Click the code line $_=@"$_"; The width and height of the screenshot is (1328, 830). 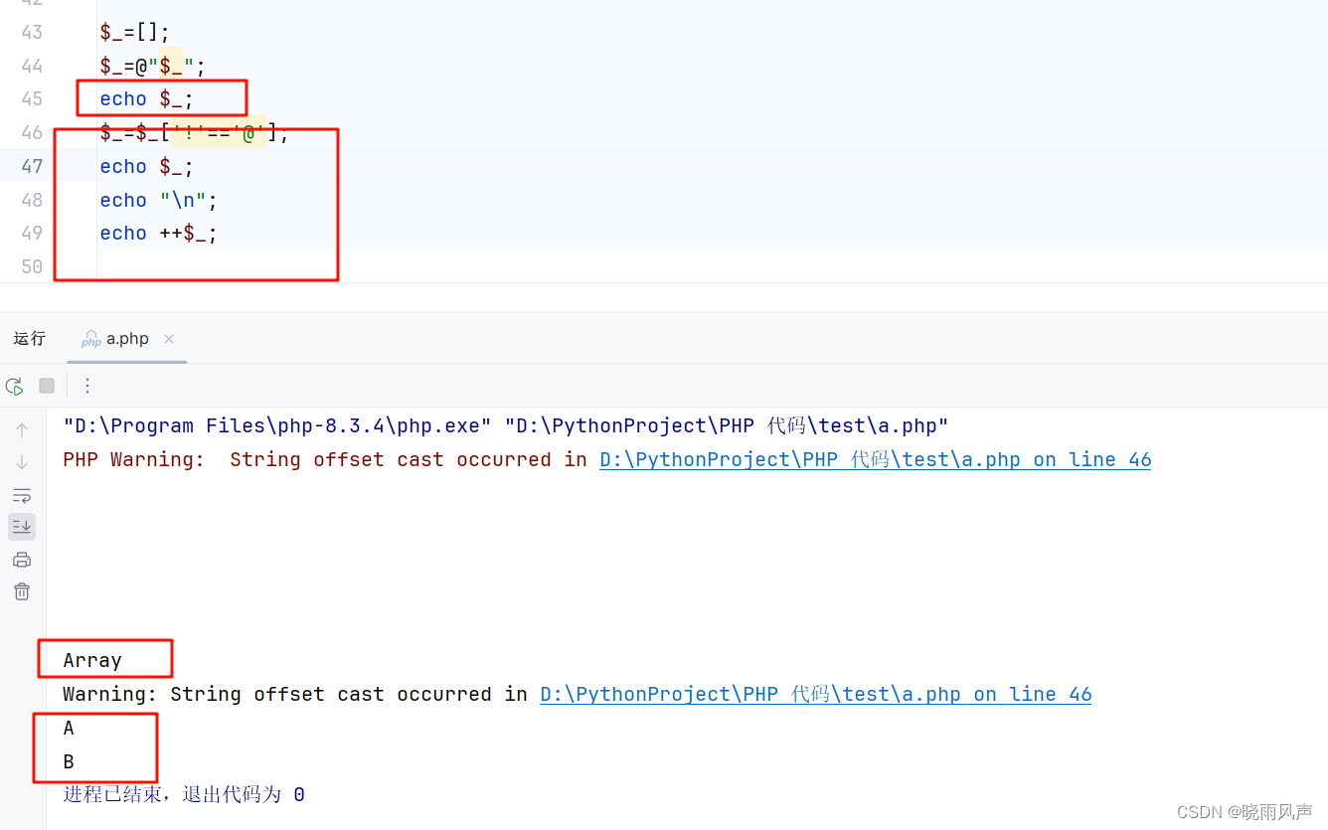153,66
